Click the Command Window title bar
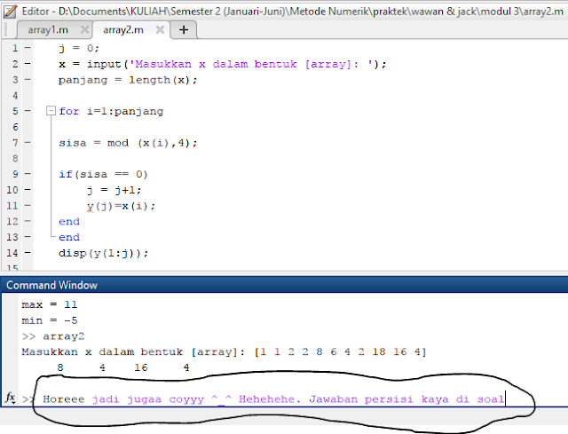Viewport: 568px width, 434px height. [x=284, y=285]
